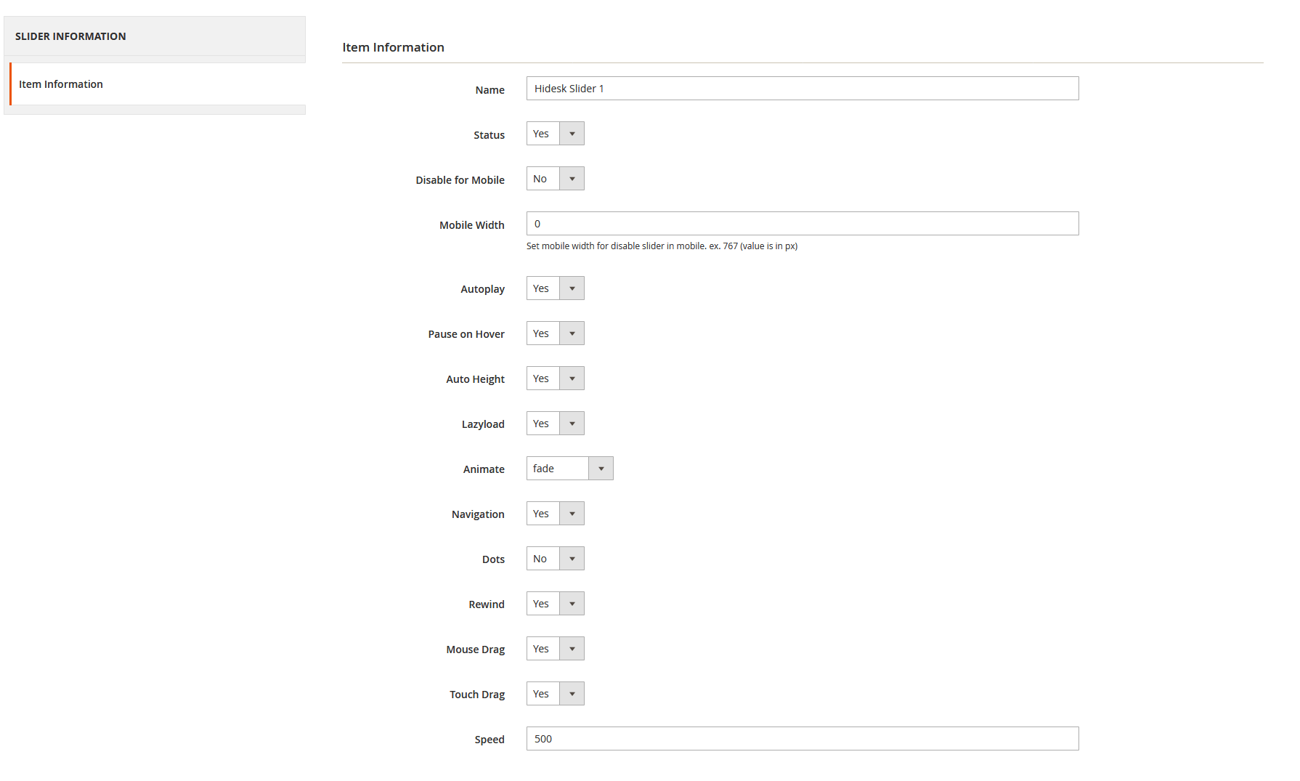Select the Item Information sidebar entry
The image size is (1300, 781).
[61, 84]
